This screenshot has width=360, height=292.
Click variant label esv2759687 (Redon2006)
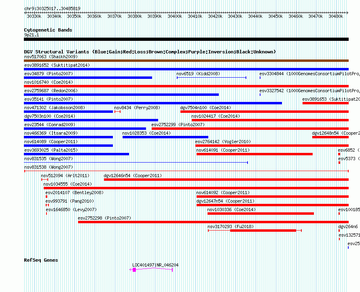point(51,91)
